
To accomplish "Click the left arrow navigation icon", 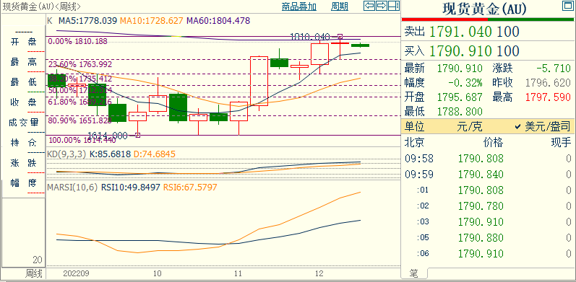I will (369, 6).
